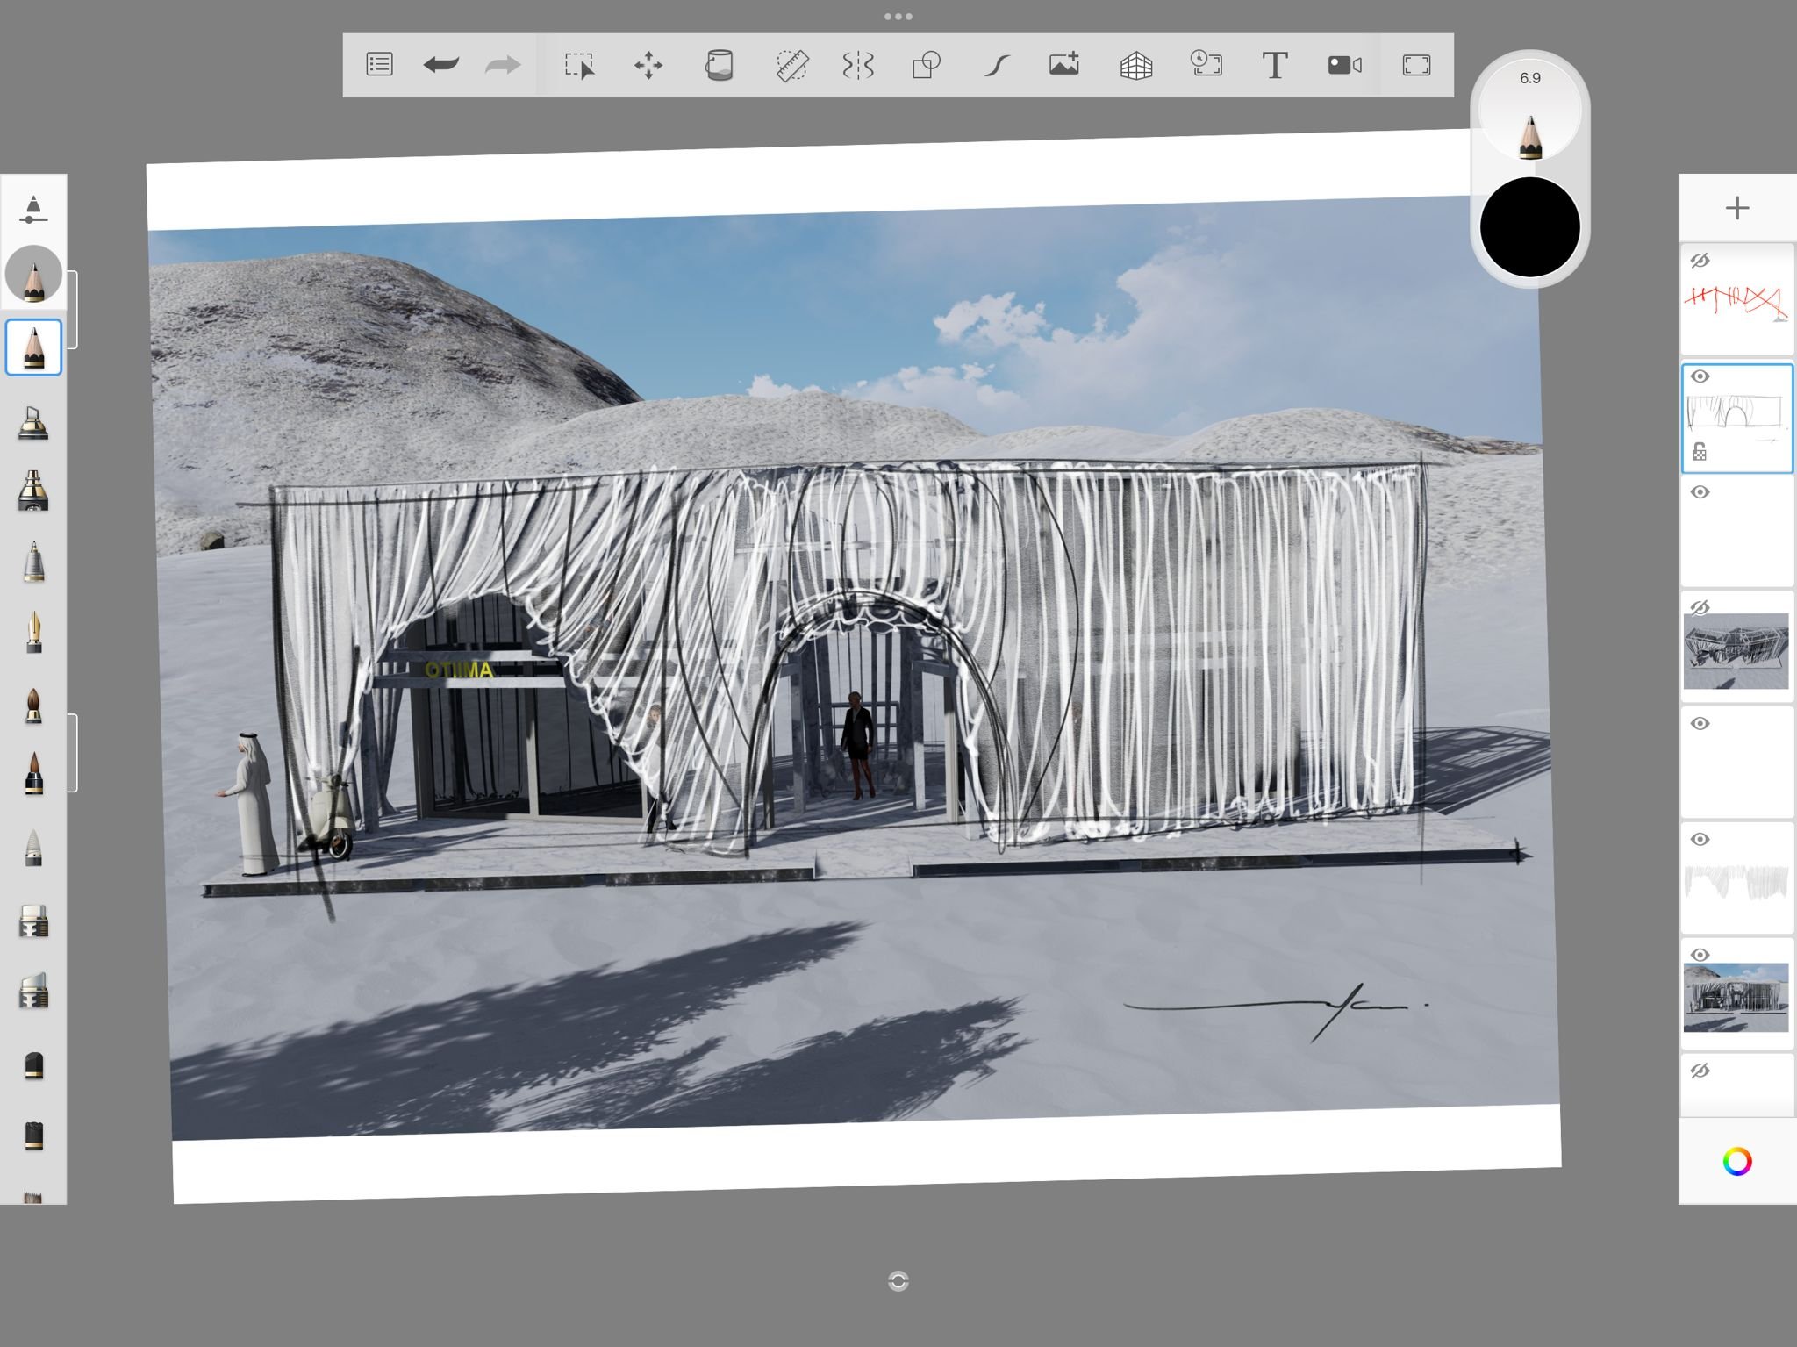Open the Perspective Guides grid tool
1797x1347 pixels.
point(1135,65)
